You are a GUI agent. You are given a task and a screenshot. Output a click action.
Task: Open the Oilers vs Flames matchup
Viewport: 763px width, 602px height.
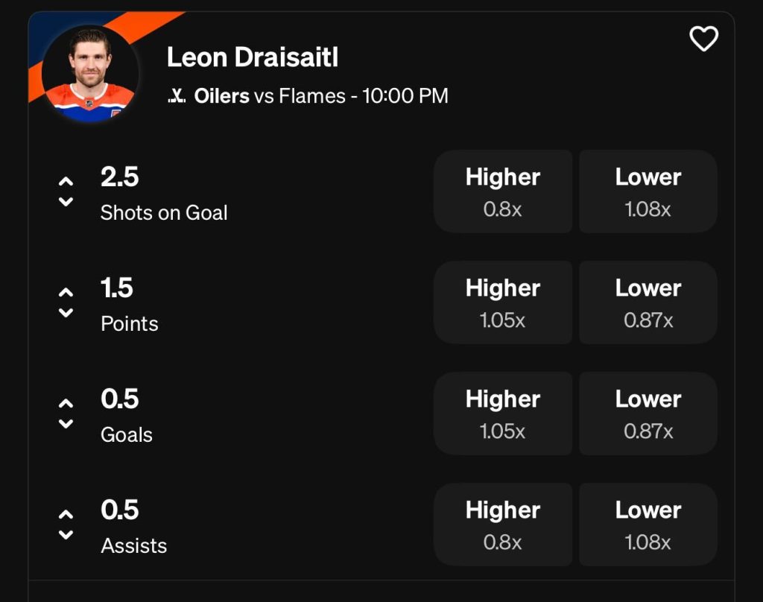click(320, 96)
